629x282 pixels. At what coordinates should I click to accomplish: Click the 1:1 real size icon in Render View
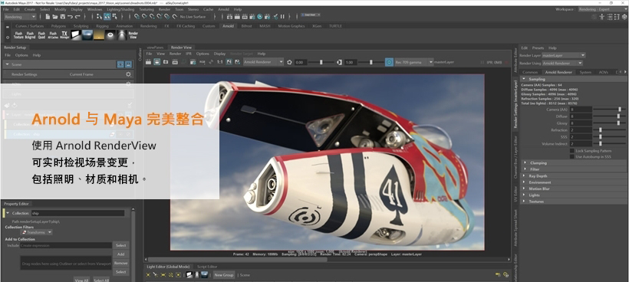220,62
